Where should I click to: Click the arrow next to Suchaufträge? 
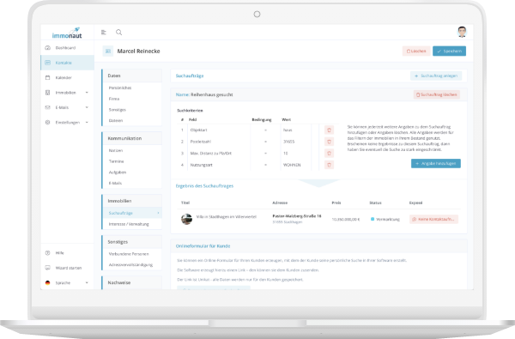point(158,213)
